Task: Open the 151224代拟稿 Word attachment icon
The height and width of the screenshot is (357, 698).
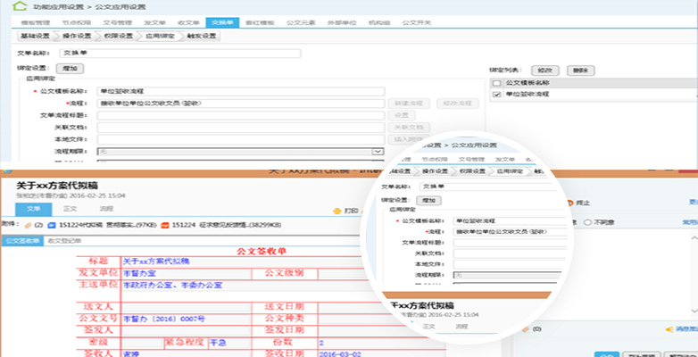Action: (51, 224)
